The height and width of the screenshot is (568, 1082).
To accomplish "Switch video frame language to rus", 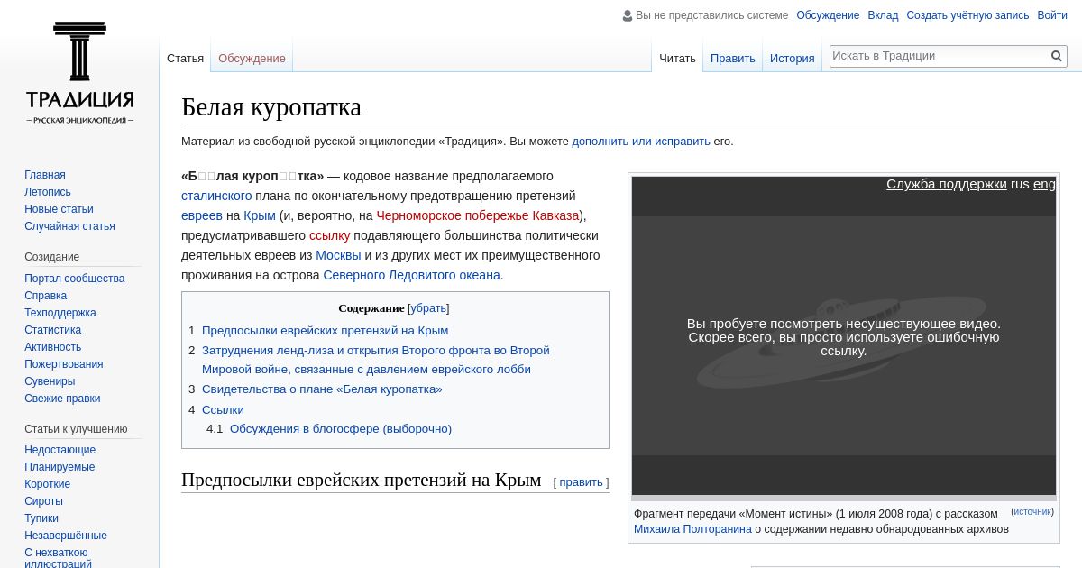I will pos(1020,184).
